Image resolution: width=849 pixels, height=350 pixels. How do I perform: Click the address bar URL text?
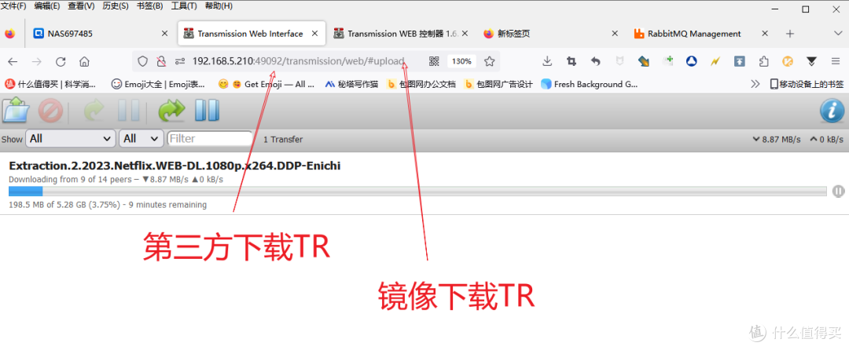click(298, 61)
